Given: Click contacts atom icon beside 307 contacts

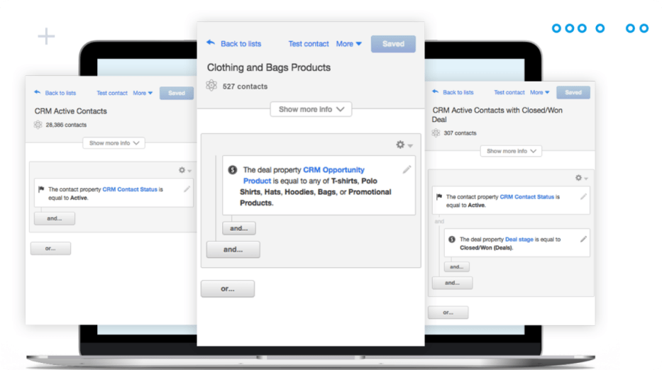Looking at the screenshot, I should (436, 133).
